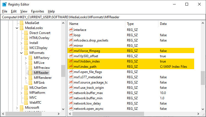Click the REG_SZ icon next to mxf.hidden_index
This screenshot has height=117, width=206.
pyautogui.click(x=71, y=61)
